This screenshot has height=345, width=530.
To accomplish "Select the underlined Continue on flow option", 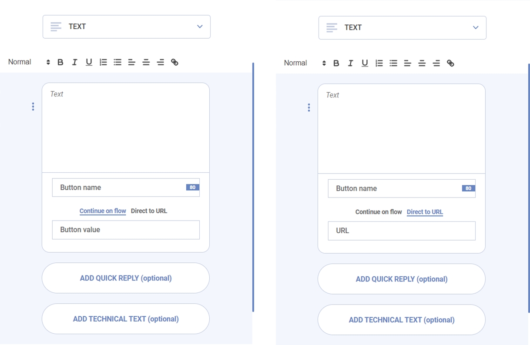I will pyautogui.click(x=103, y=211).
